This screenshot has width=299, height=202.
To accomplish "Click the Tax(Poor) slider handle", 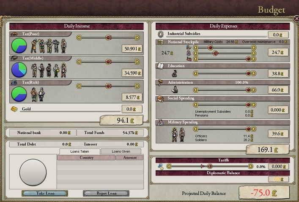I will click(108, 38).
